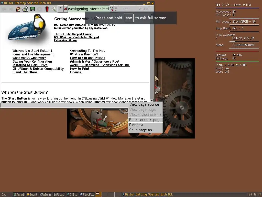Screen dimensions: 262x197
Task: Launch Panel from the taskbar
Action: pyautogui.click(x=19, y=194)
